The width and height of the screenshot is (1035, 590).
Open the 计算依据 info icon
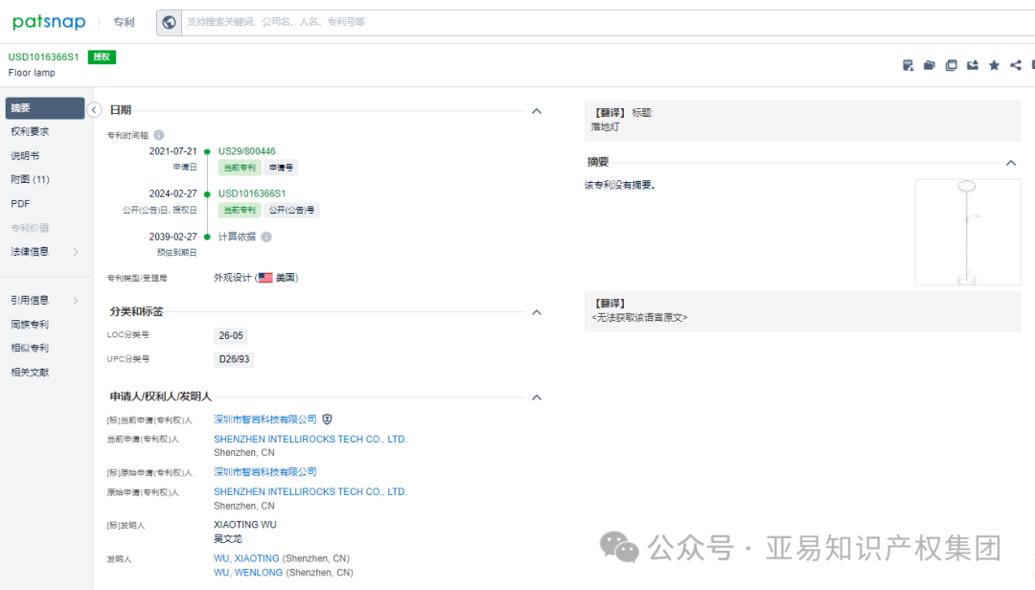(x=265, y=237)
